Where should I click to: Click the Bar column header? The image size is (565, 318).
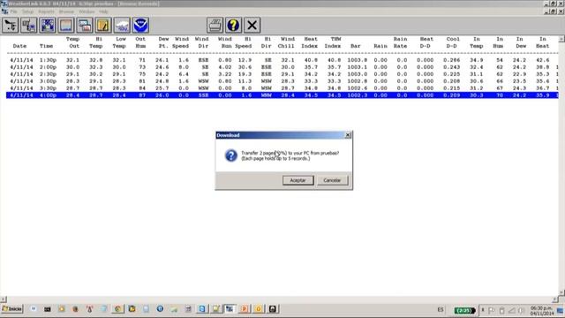(x=356, y=46)
